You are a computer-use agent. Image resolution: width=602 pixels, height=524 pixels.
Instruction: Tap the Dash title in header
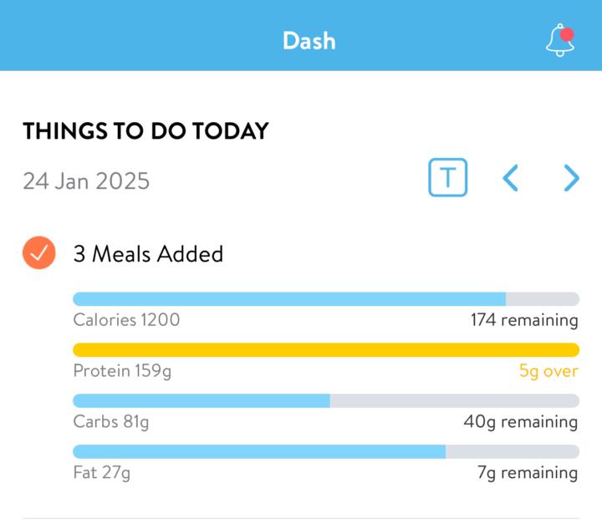pyautogui.click(x=309, y=41)
